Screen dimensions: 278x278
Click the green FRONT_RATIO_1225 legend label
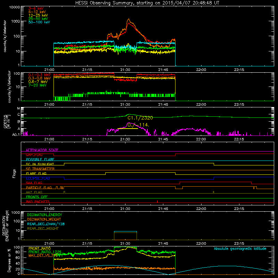(45, 252)
